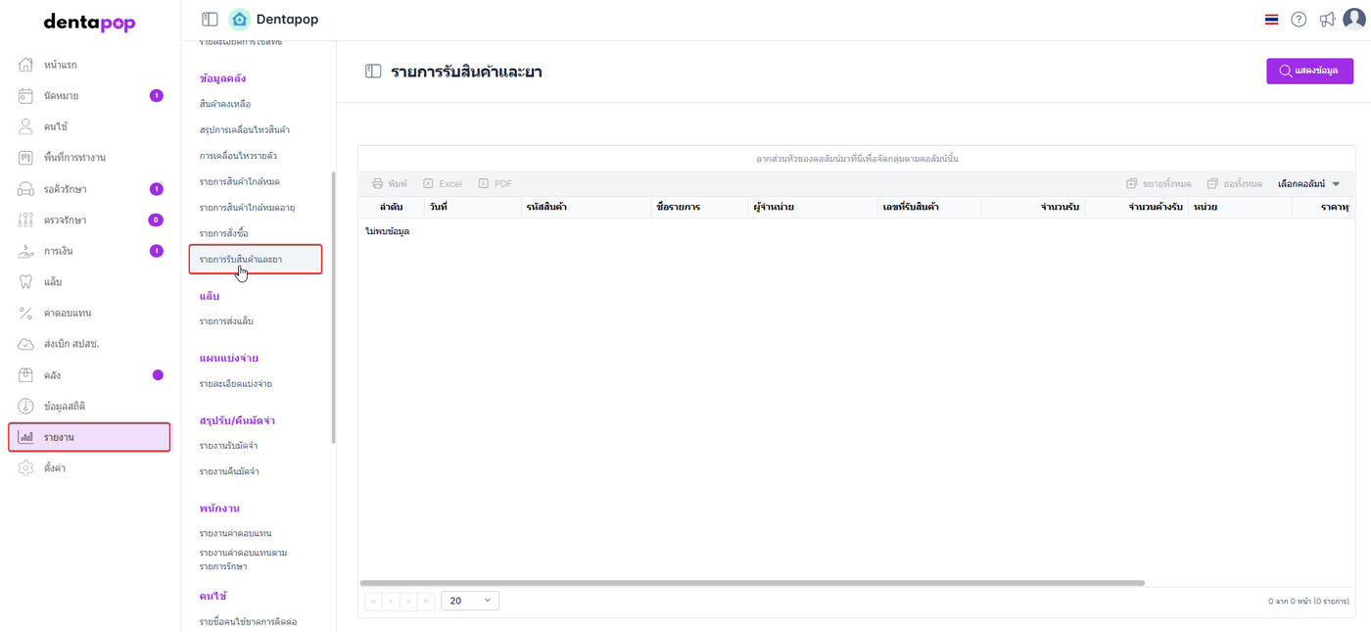Export the table to PDF

496,183
